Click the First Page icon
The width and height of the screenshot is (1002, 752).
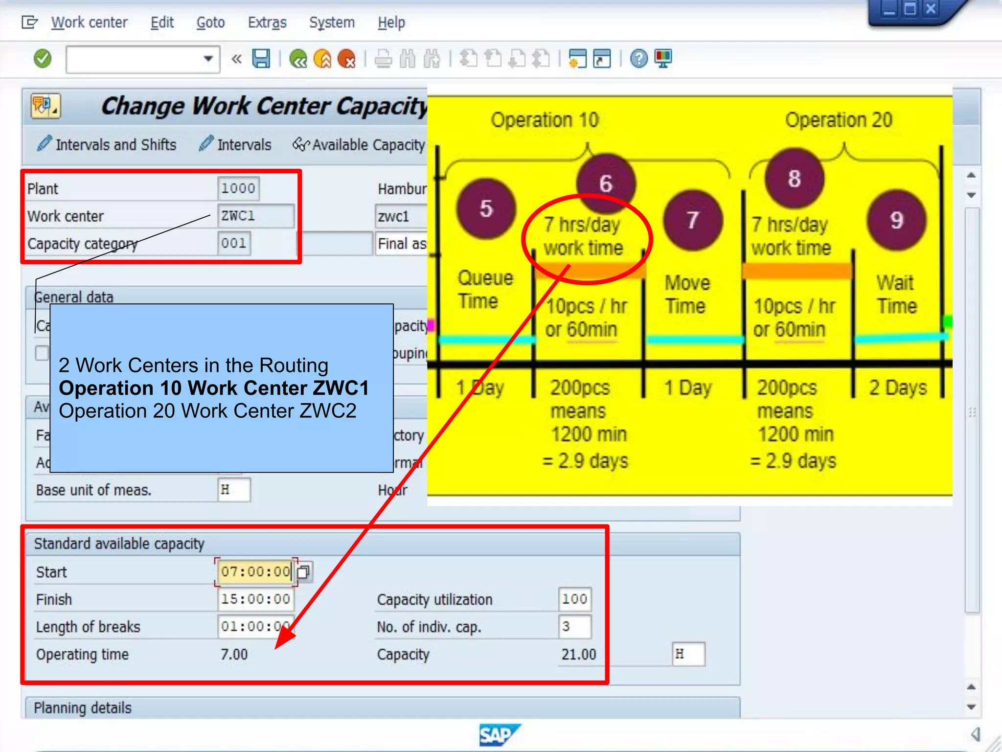469,59
